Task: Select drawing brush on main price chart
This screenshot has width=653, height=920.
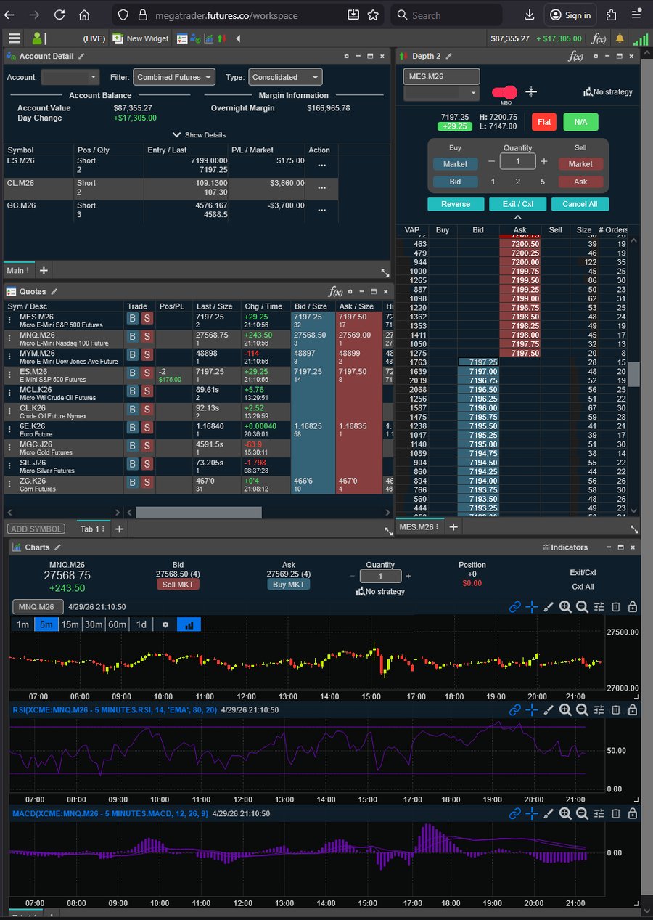Action: (549, 607)
